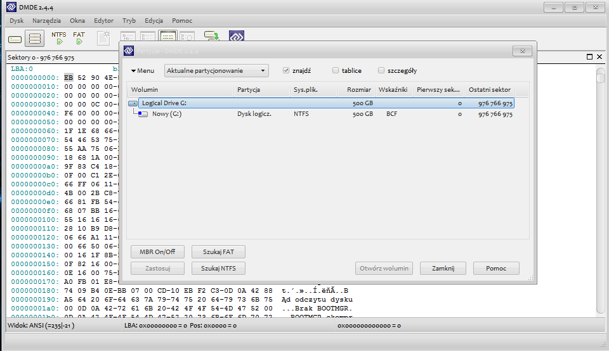The width and height of the screenshot is (609, 351).
Task: Open the Dysk menu
Action: pyautogui.click(x=16, y=20)
